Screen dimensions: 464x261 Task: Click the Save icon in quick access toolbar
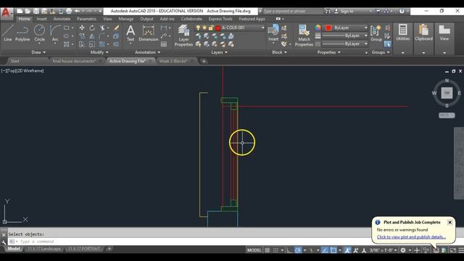pyautogui.click(x=36, y=11)
